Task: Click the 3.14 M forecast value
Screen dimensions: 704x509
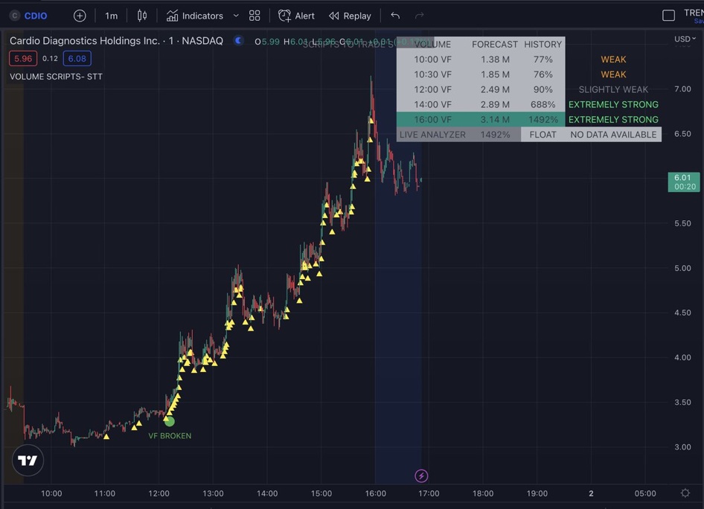Action: 495,119
